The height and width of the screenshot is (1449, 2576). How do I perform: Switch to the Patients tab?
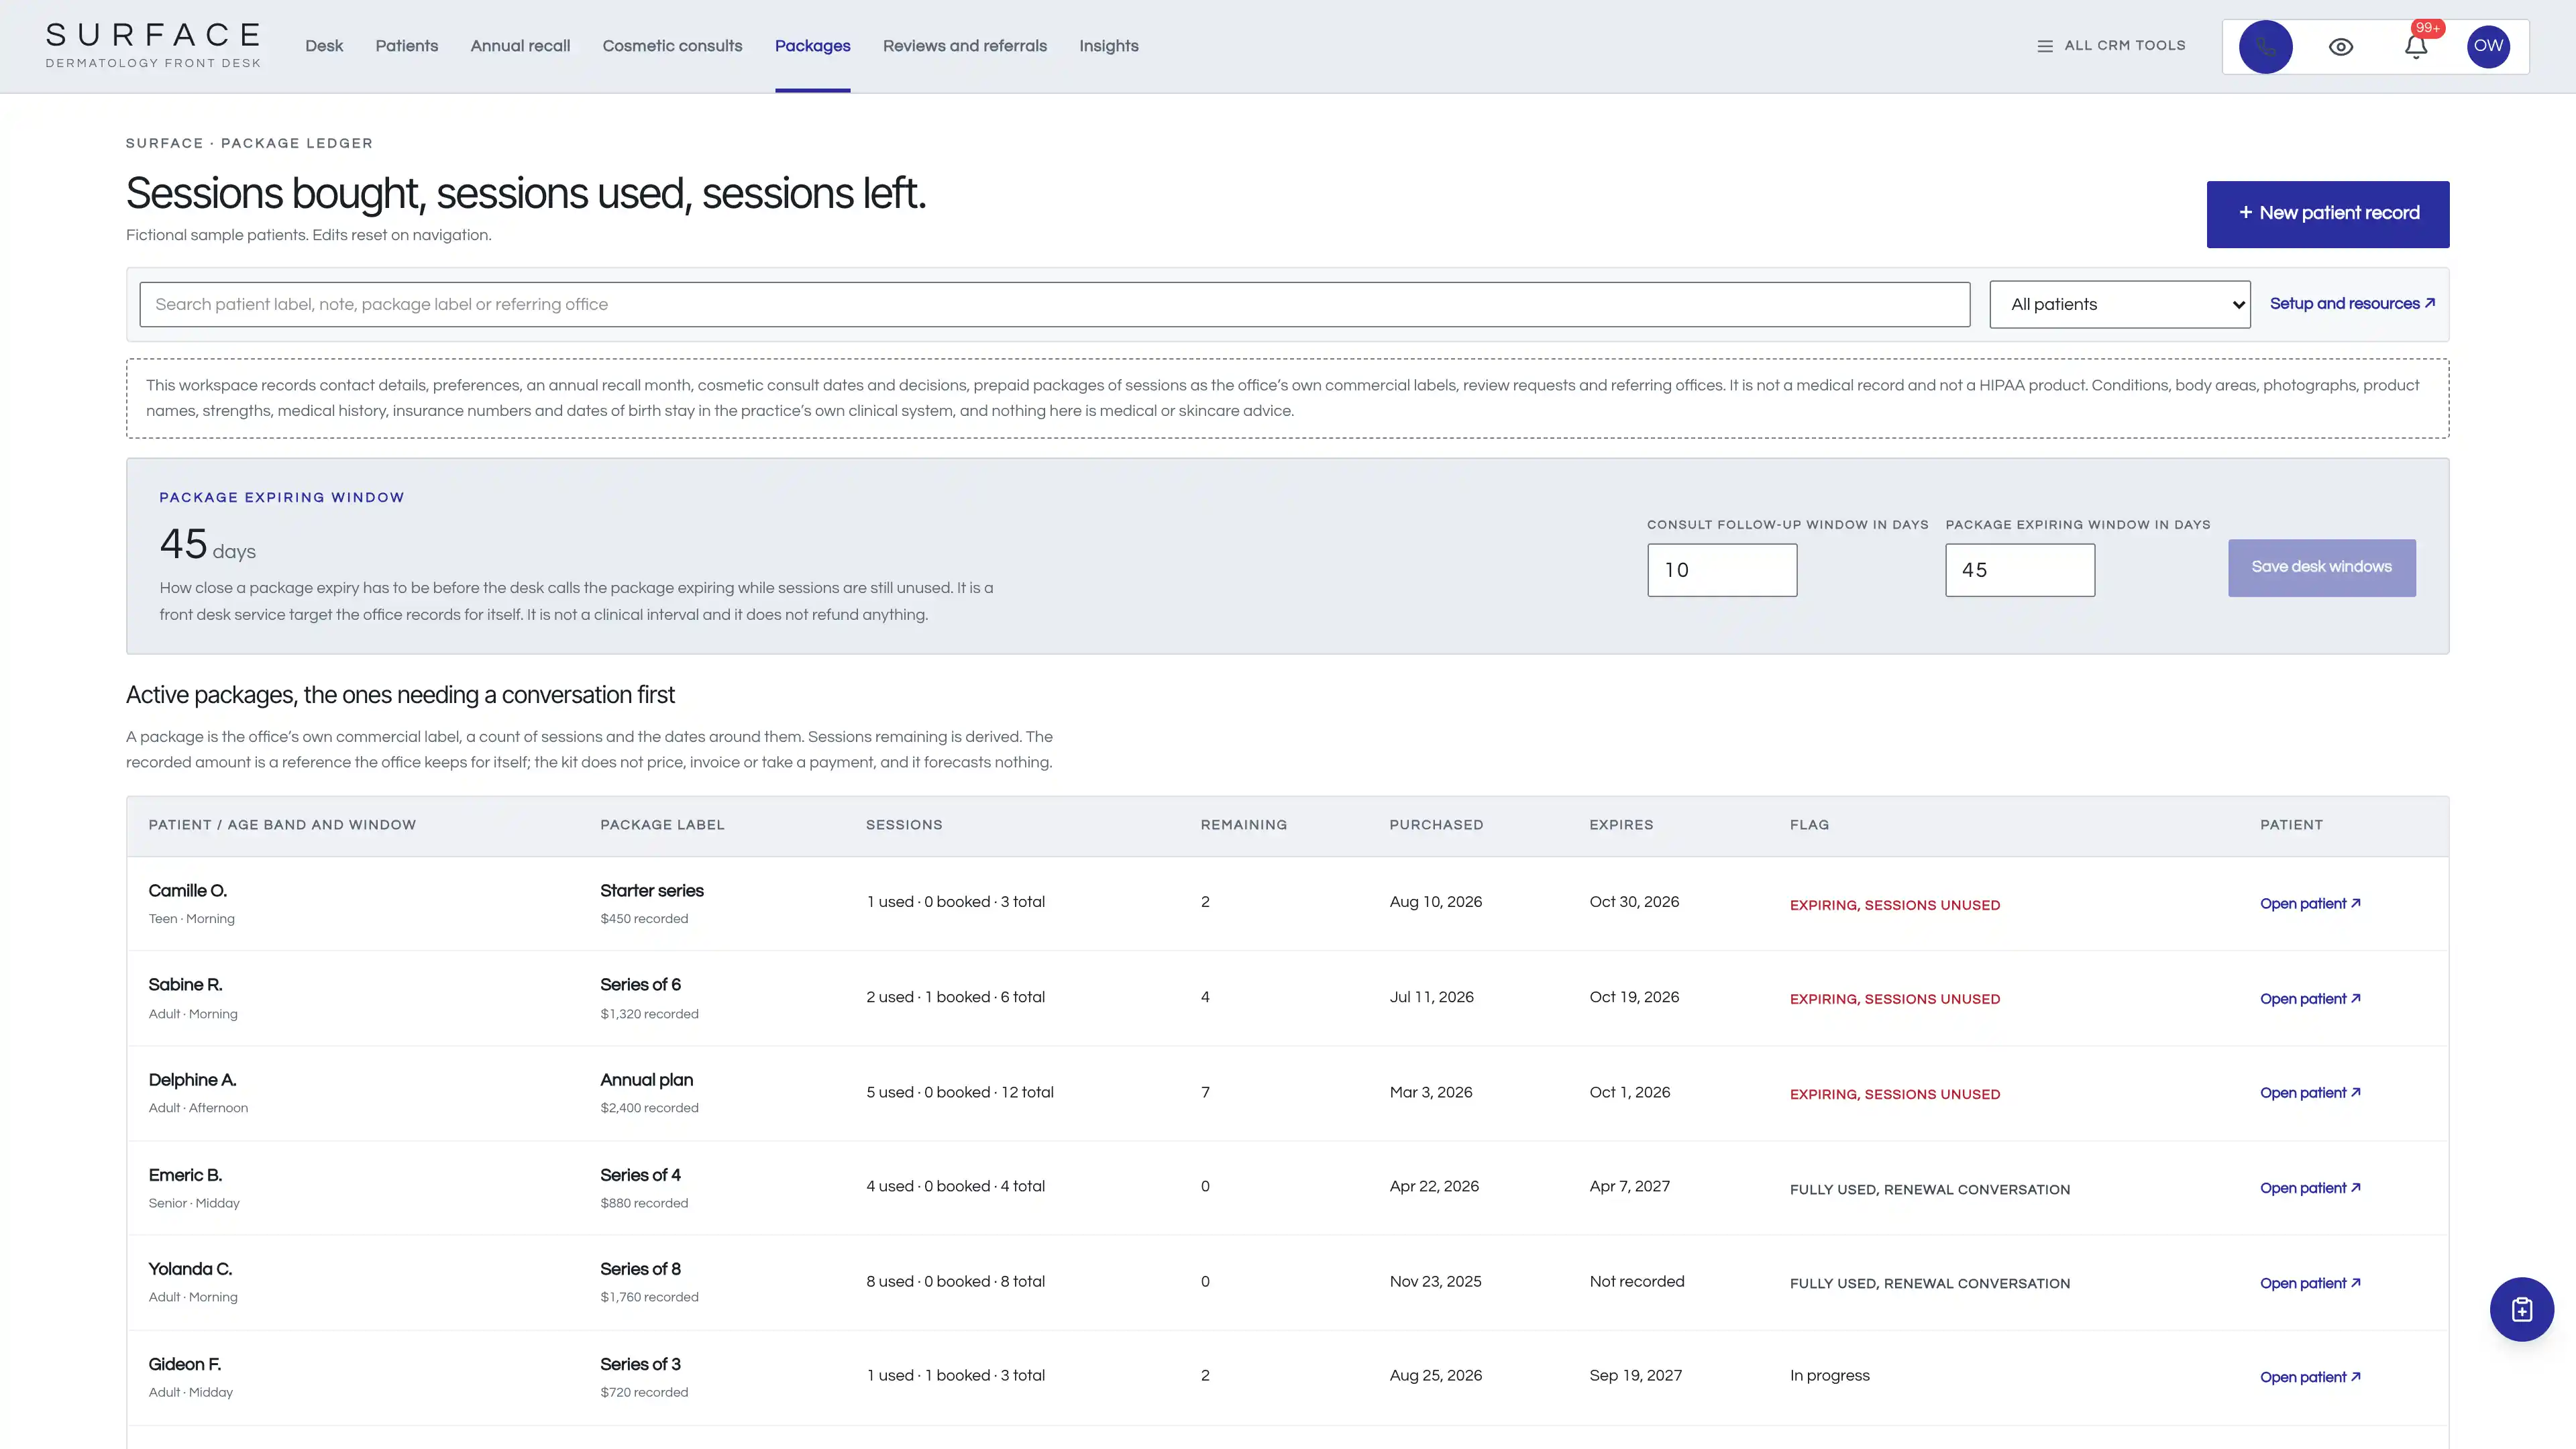tap(407, 46)
